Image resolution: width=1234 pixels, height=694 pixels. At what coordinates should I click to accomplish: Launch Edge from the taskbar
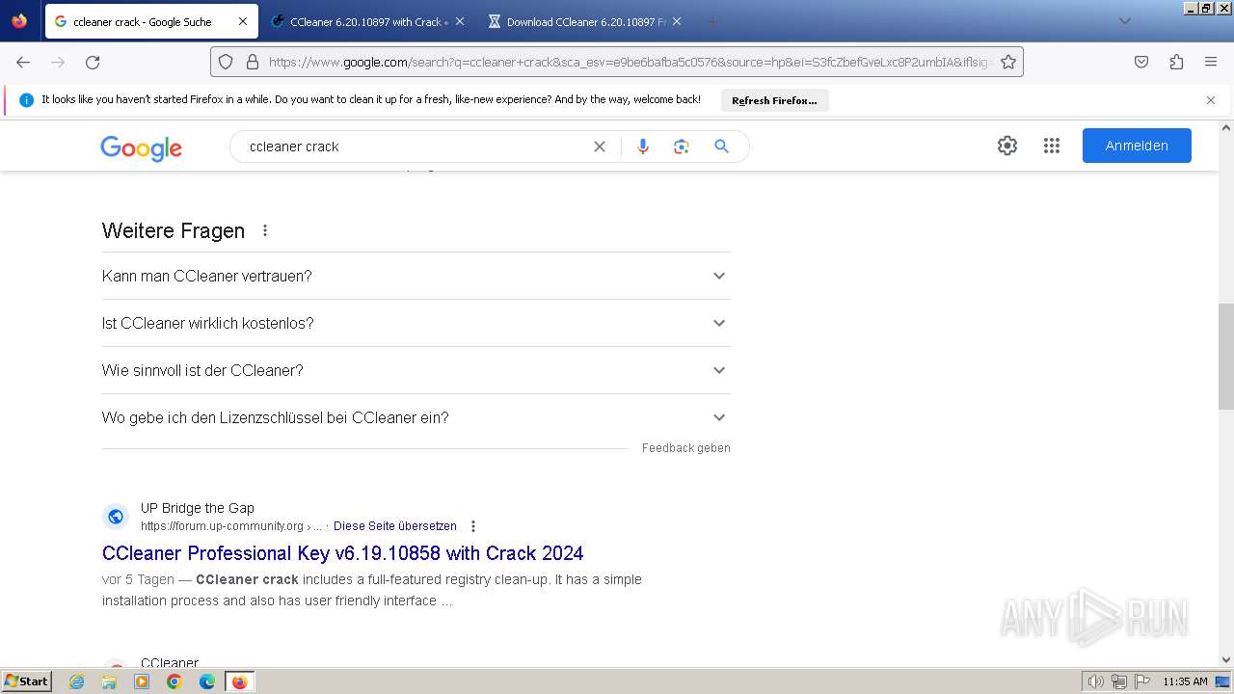207,681
